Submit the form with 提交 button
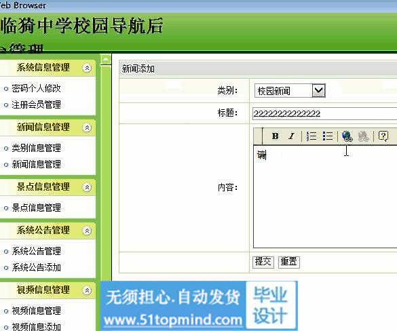397x331 pixels. coord(263,262)
